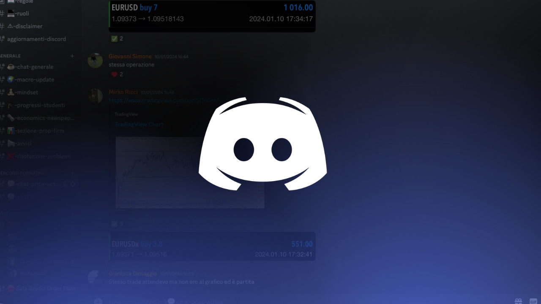Click the message "Stesso trade attendevo ma non ero al grafico"
Screen dimensions: 541x304
click(x=181, y=282)
